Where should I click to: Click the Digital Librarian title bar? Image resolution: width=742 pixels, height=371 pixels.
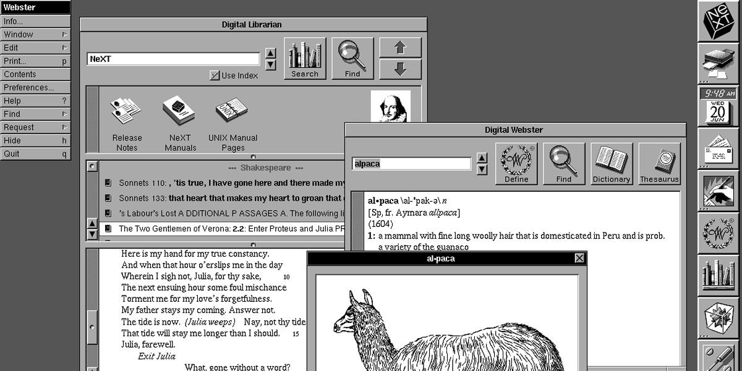click(253, 25)
